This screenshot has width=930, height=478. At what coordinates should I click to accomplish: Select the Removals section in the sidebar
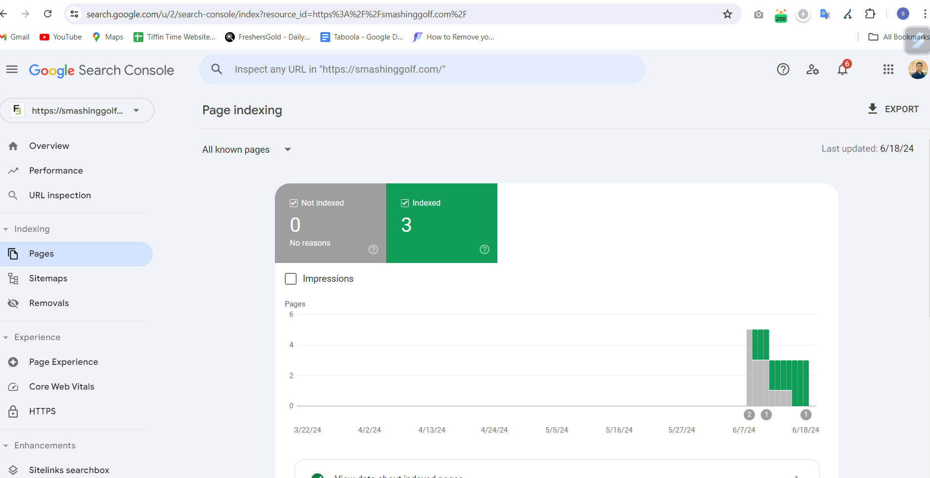click(x=49, y=303)
